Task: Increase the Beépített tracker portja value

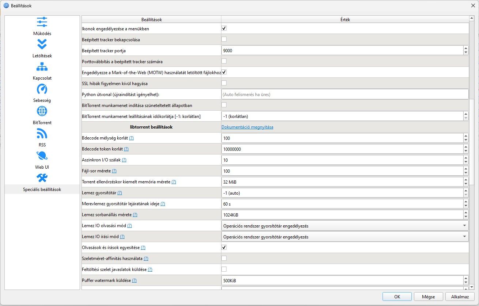Action: pos(465,48)
